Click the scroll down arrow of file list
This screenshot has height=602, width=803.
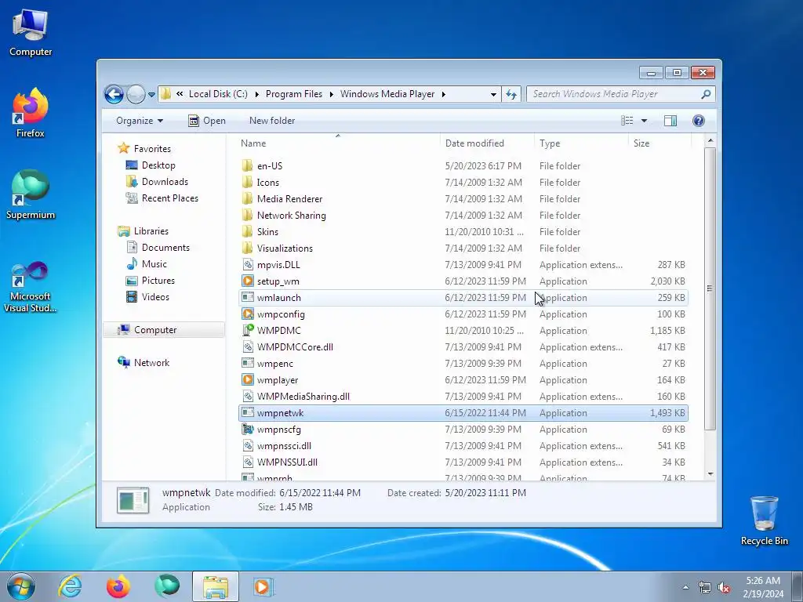tap(710, 474)
